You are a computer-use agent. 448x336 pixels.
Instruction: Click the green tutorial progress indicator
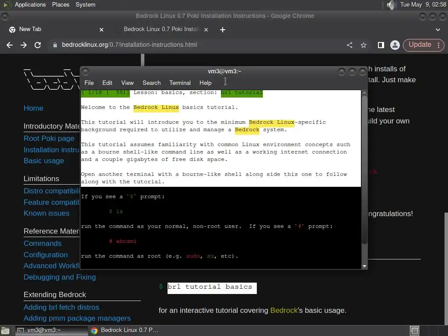[x=105, y=93]
